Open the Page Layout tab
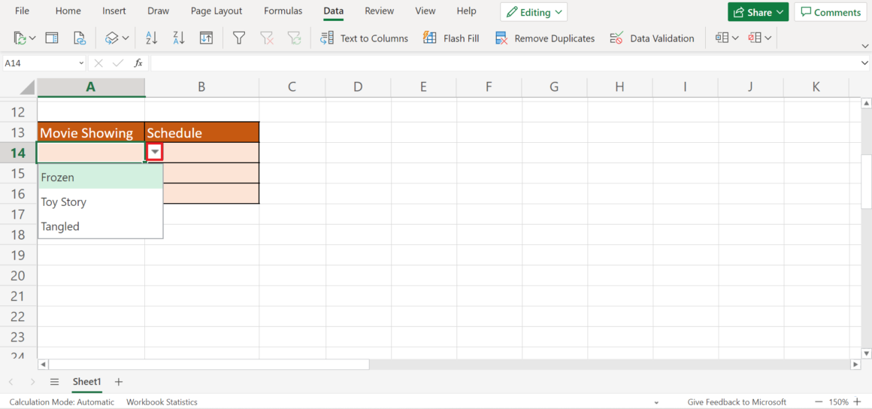Image resolution: width=872 pixels, height=409 pixels. pyautogui.click(x=216, y=11)
